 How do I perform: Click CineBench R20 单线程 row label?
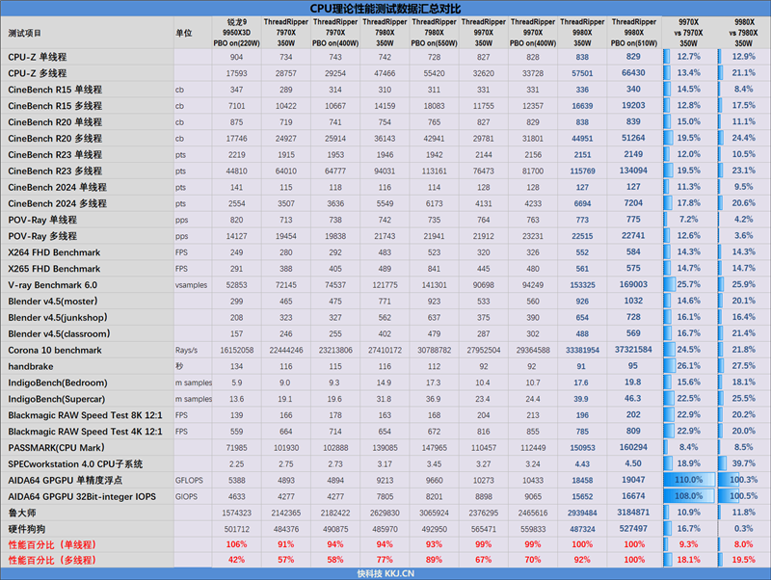[x=55, y=122]
